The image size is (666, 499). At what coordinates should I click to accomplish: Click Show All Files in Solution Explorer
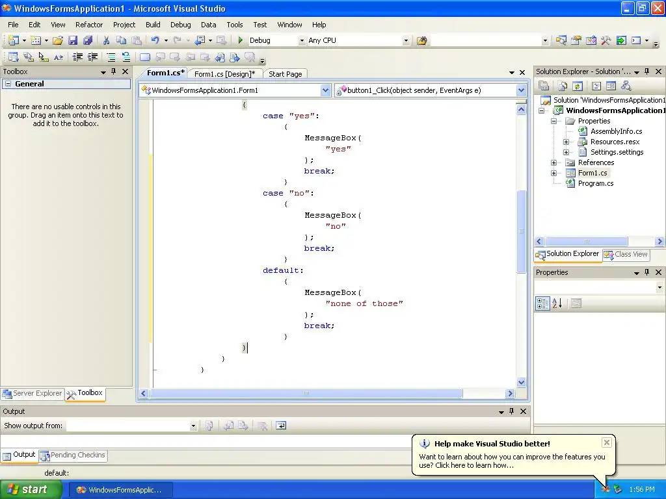[563, 86]
